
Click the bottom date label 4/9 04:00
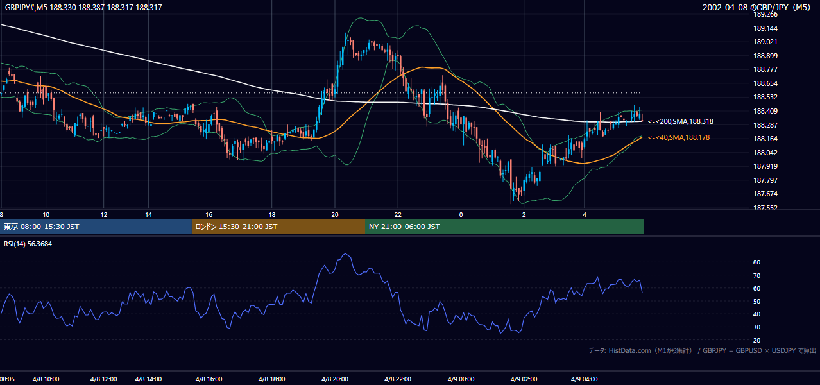coord(585,379)
